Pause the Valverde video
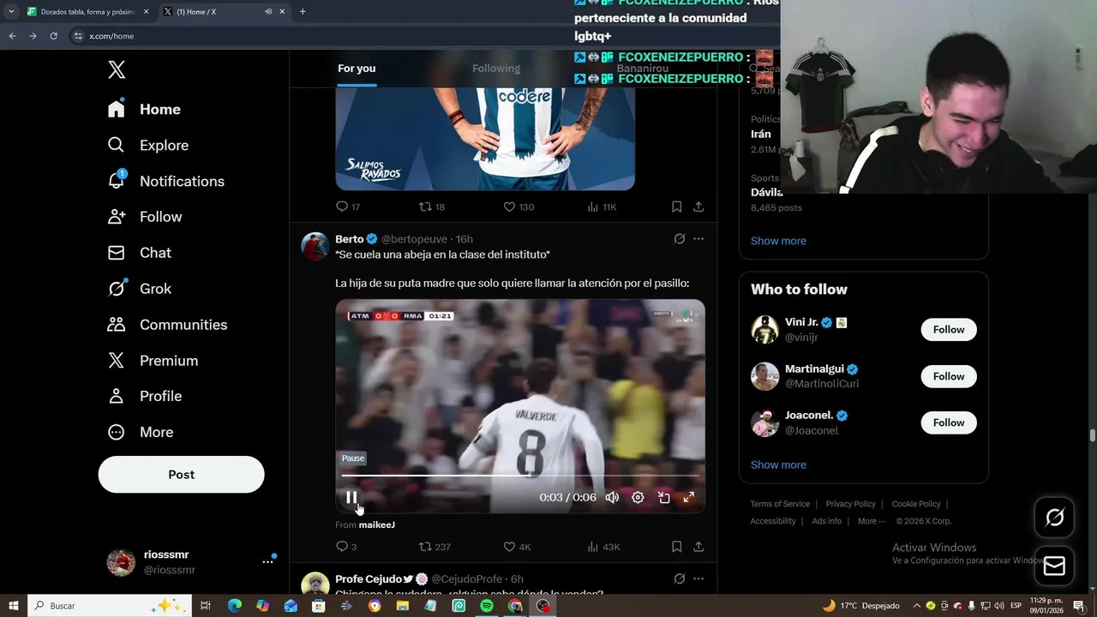Viewport: 1097px width, 617px height. click(351, 497)
